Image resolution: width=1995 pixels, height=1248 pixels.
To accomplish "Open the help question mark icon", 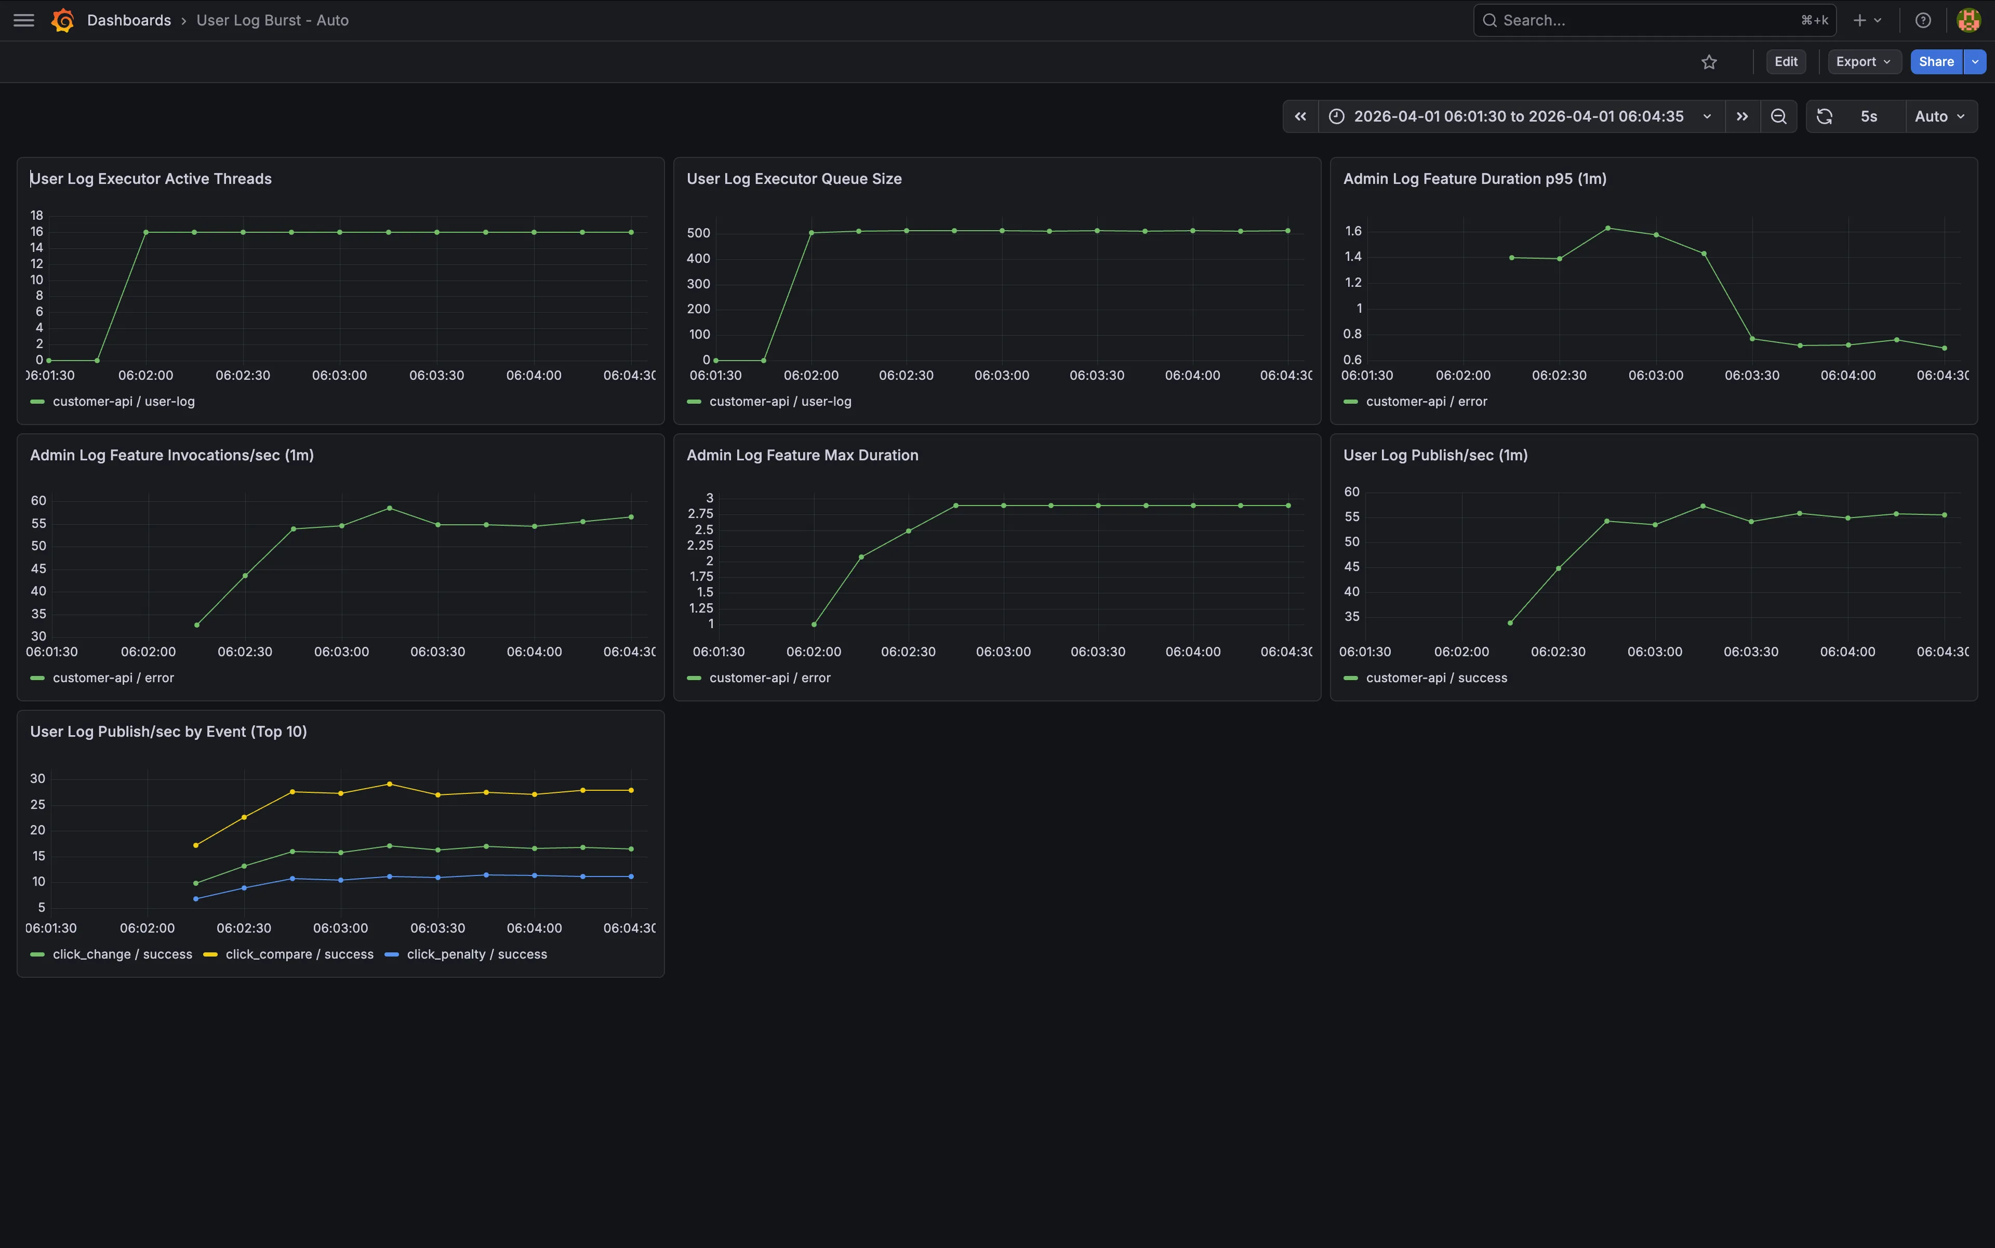I will coord(1922,21).
